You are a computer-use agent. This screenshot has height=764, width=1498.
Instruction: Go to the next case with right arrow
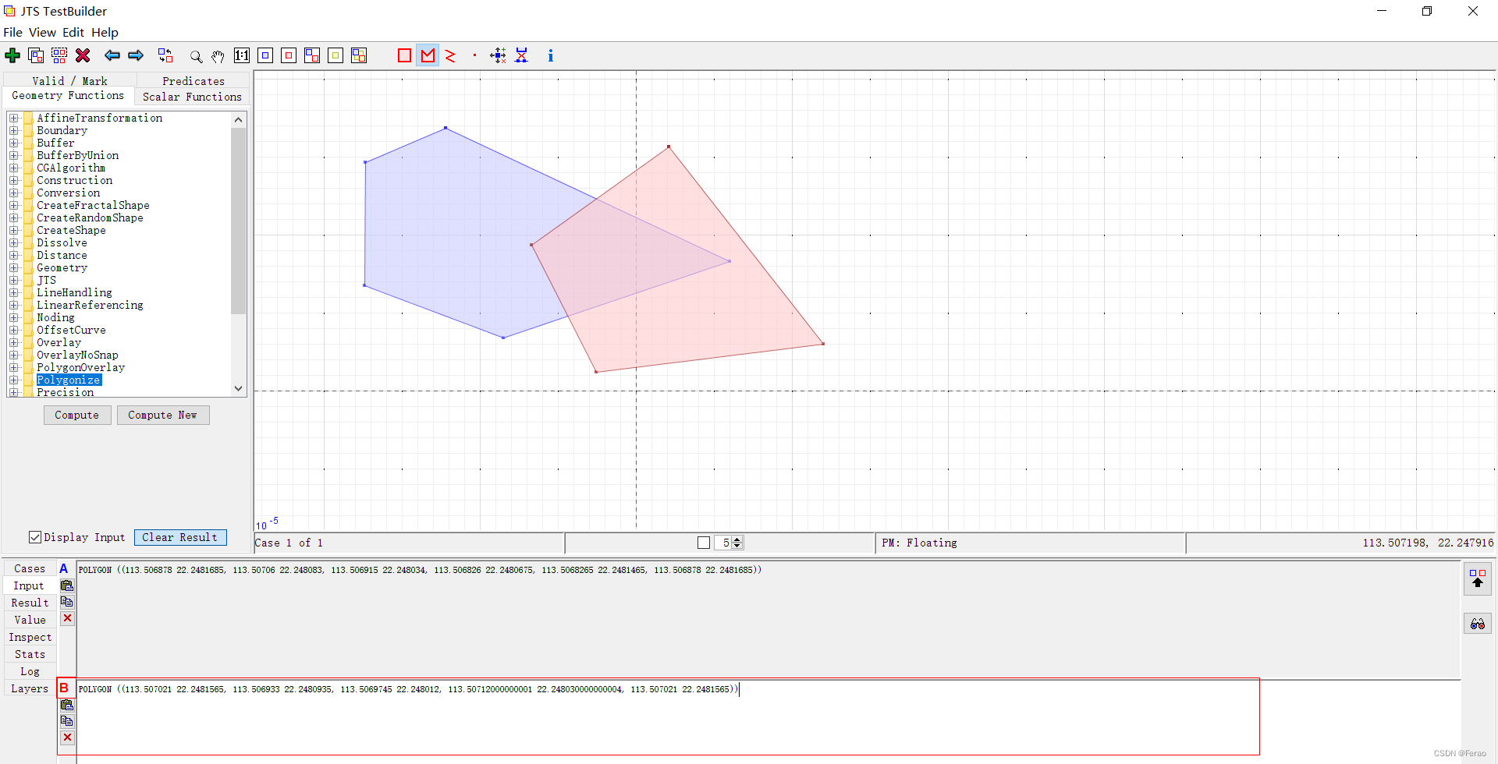[136, 55]
